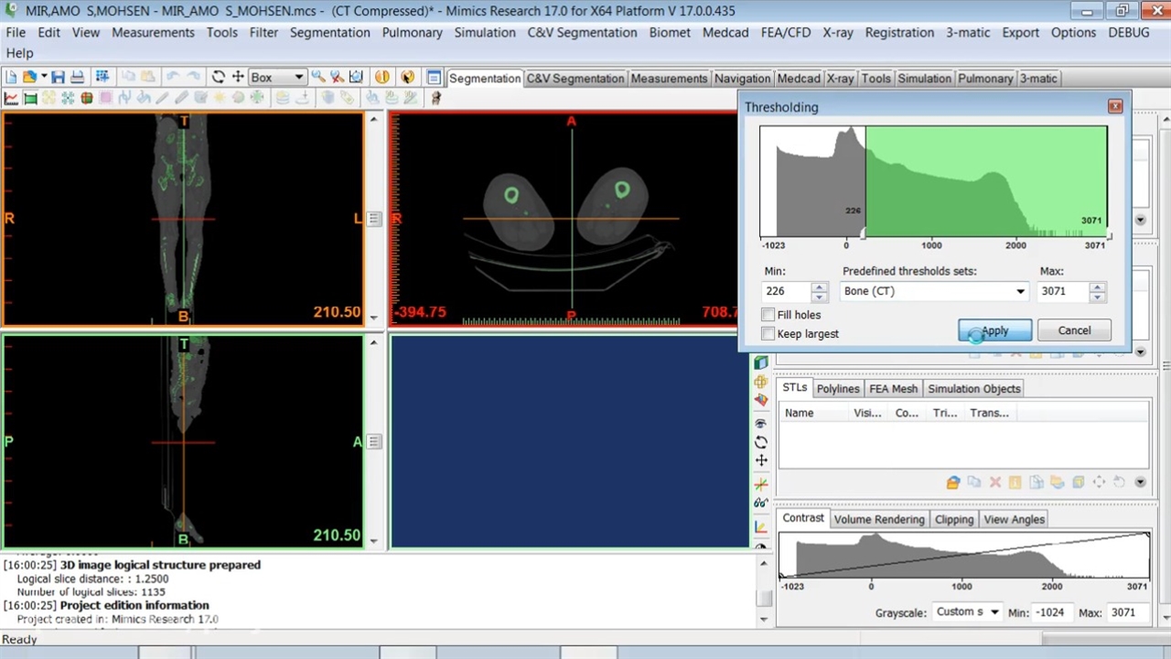The width and height of the screenshot is (1171, 659).
Task: Cancel the Thresholding dialog
Action: (x=1074, y=330)
